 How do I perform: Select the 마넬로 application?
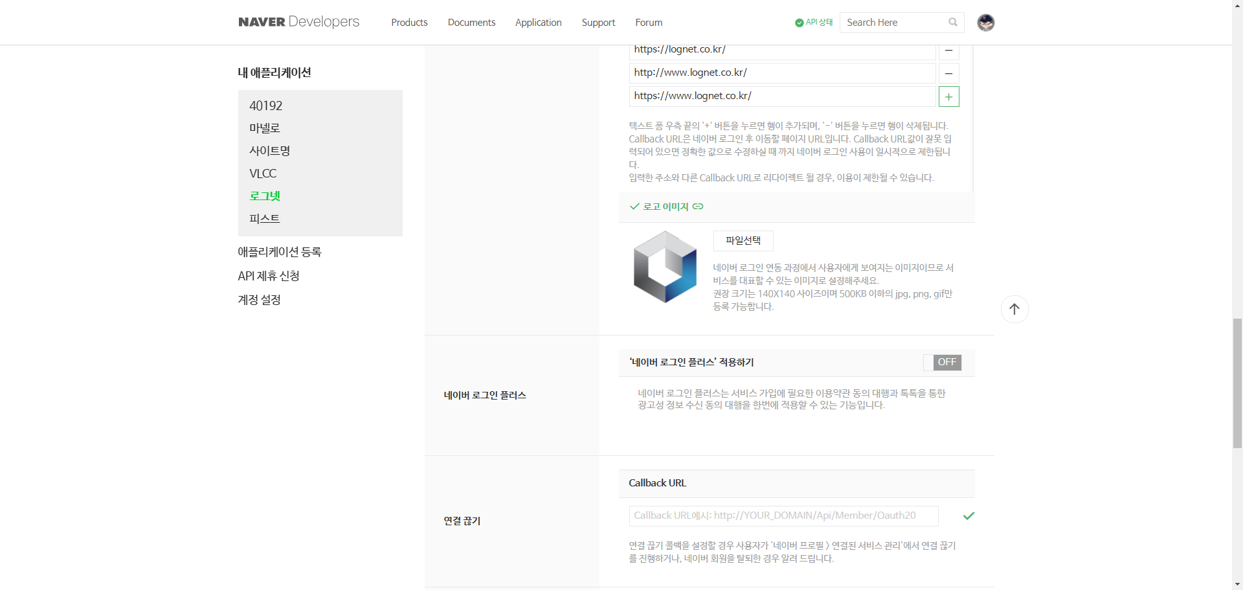pos(265,128)
